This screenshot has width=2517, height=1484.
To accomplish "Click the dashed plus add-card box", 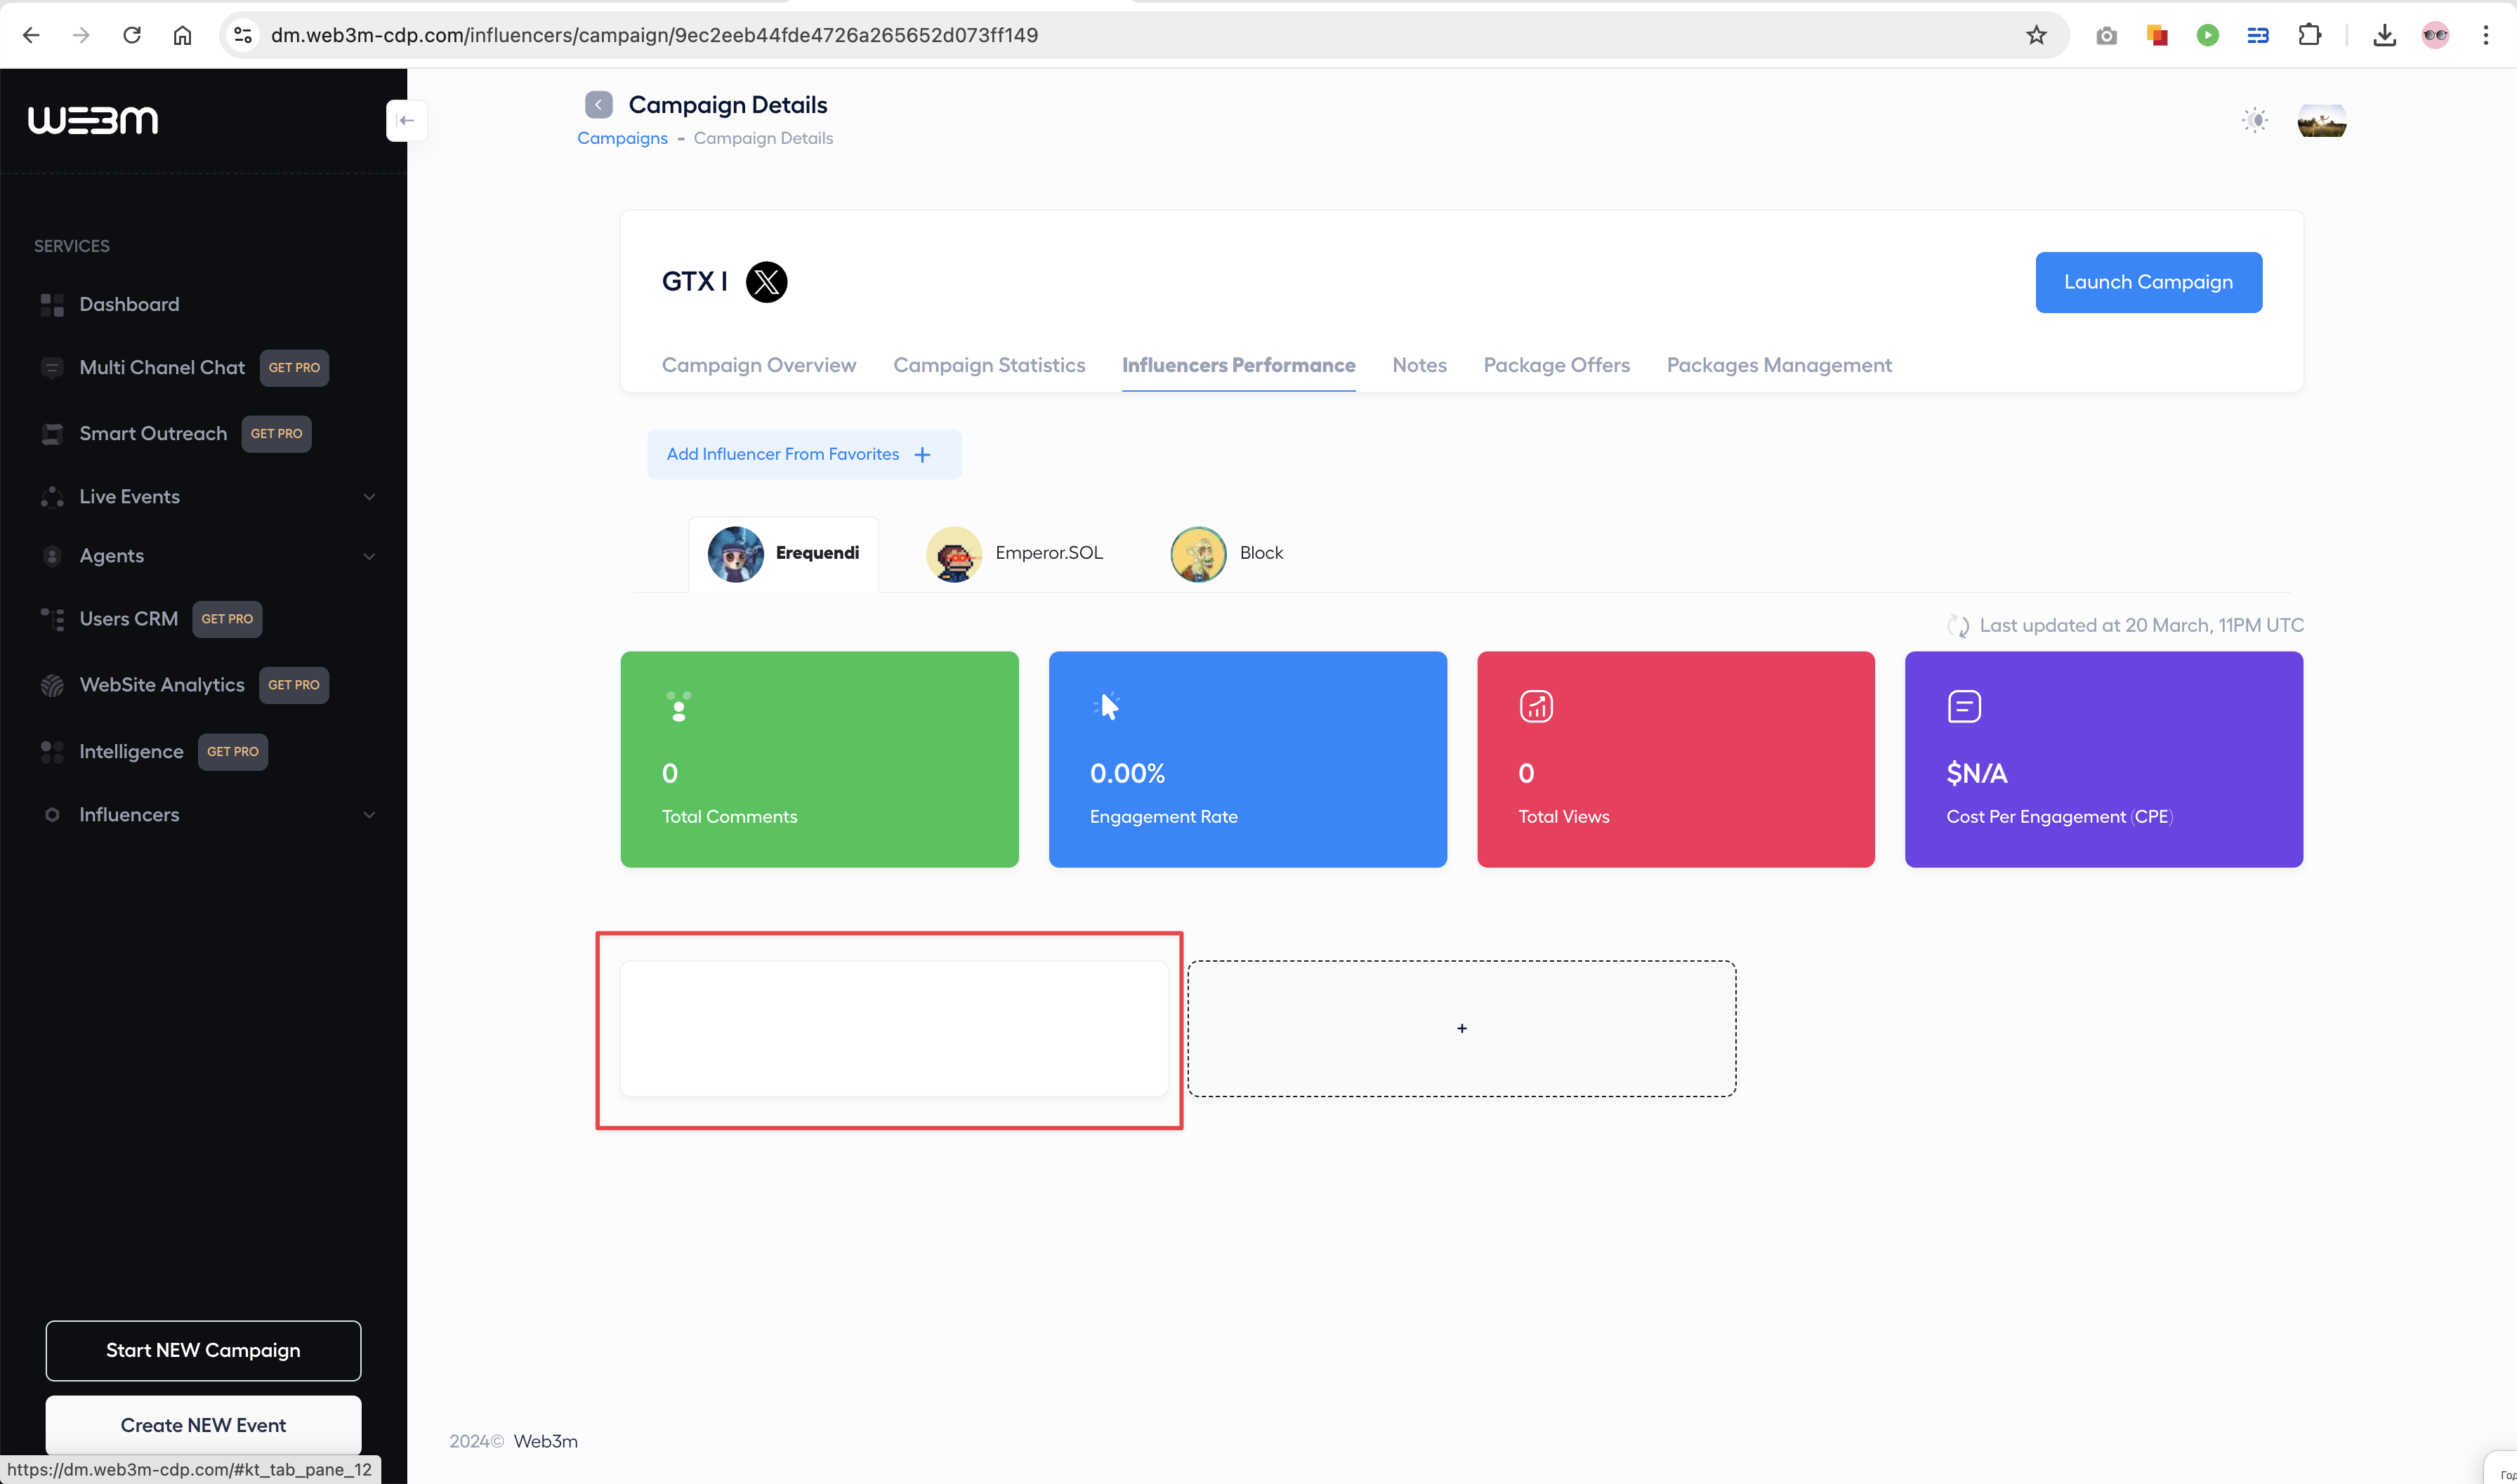I will pos(1461,1029).
